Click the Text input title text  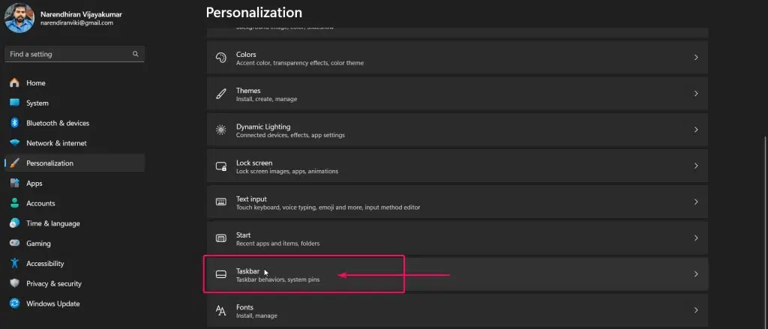251,199
